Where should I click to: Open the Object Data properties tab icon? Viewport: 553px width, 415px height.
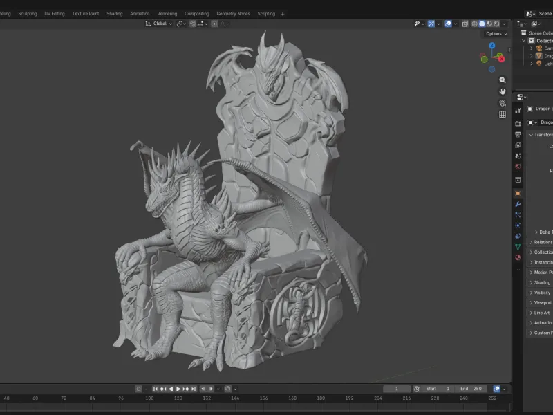click(x=518, y=247)
